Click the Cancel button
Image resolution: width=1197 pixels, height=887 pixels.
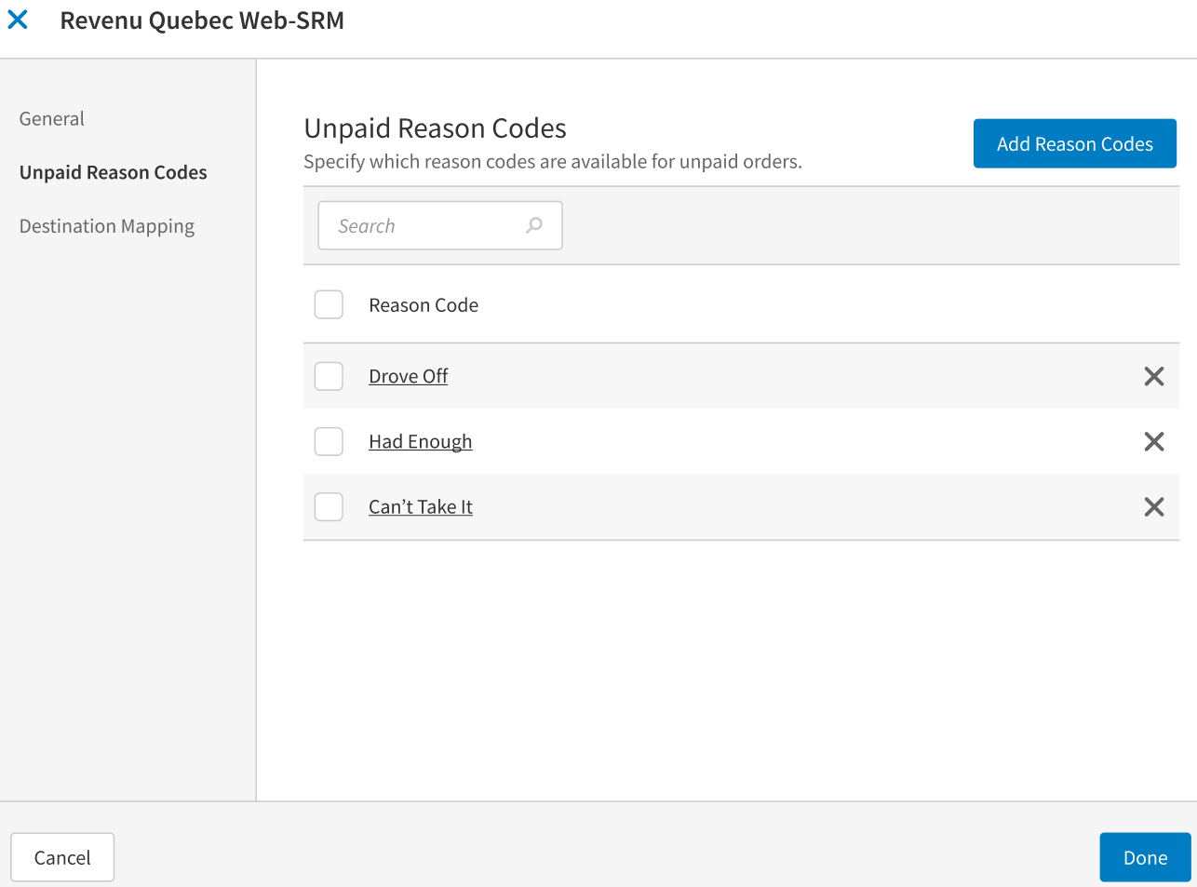pos(62,857)
